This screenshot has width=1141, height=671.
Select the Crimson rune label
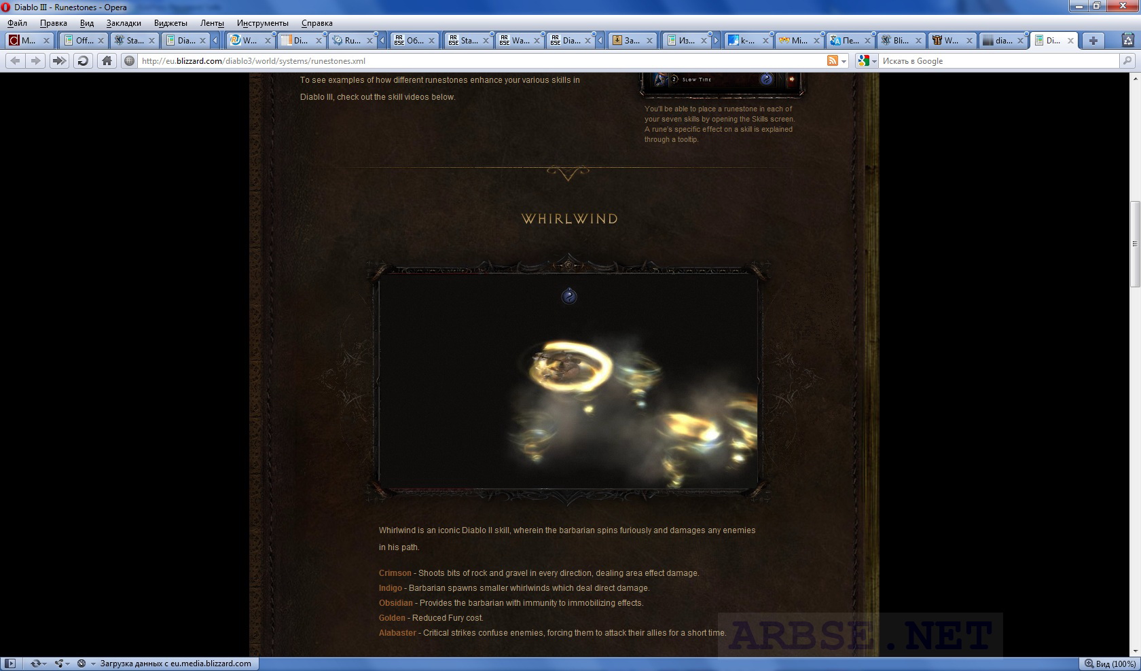click(395, 573)
